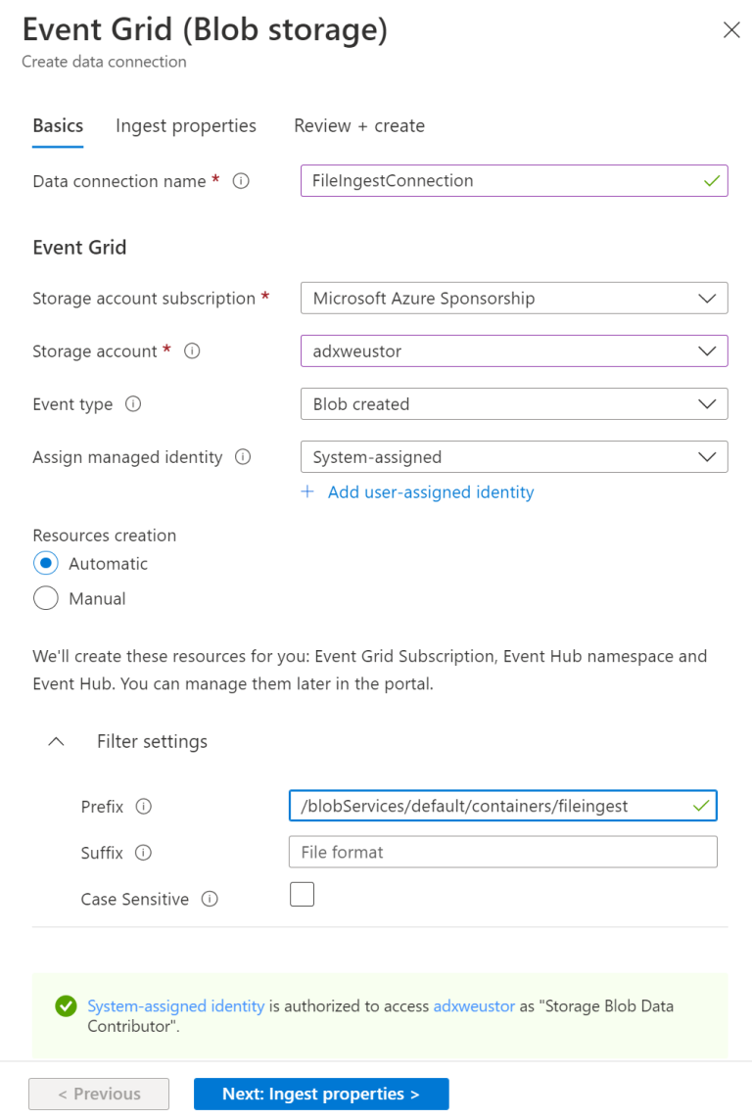
Task: Select the Automatic resources creation option
Action: 45,563
